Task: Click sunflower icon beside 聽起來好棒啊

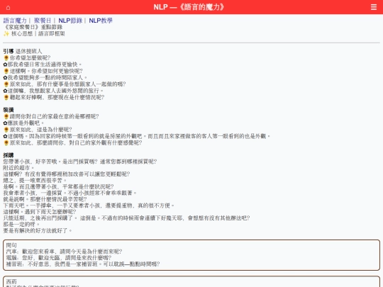Action: [6, 97]
